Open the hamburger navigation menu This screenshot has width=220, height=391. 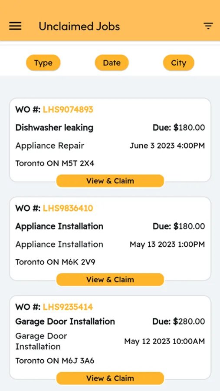(15, 26)
